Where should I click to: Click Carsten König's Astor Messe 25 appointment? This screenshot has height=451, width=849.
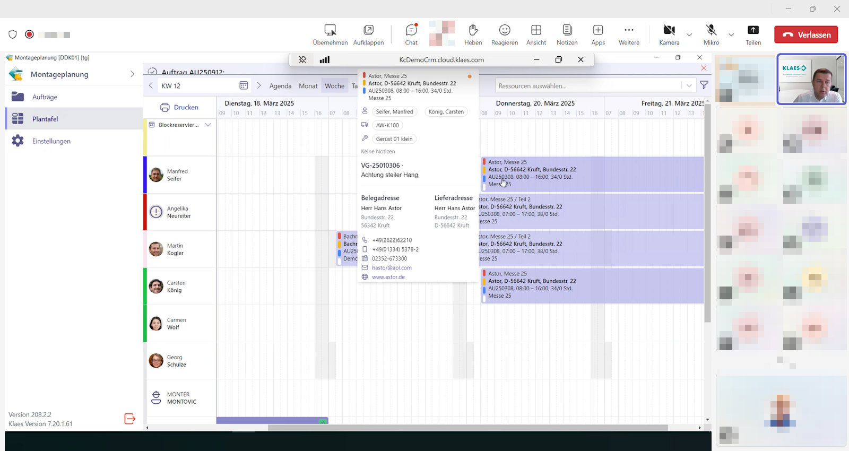point(592,285)
